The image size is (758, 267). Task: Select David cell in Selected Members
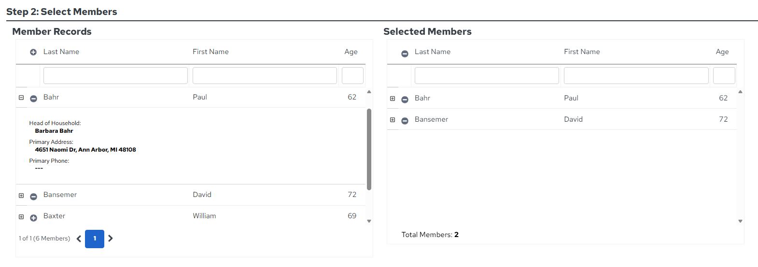click(x=574, y=119)
